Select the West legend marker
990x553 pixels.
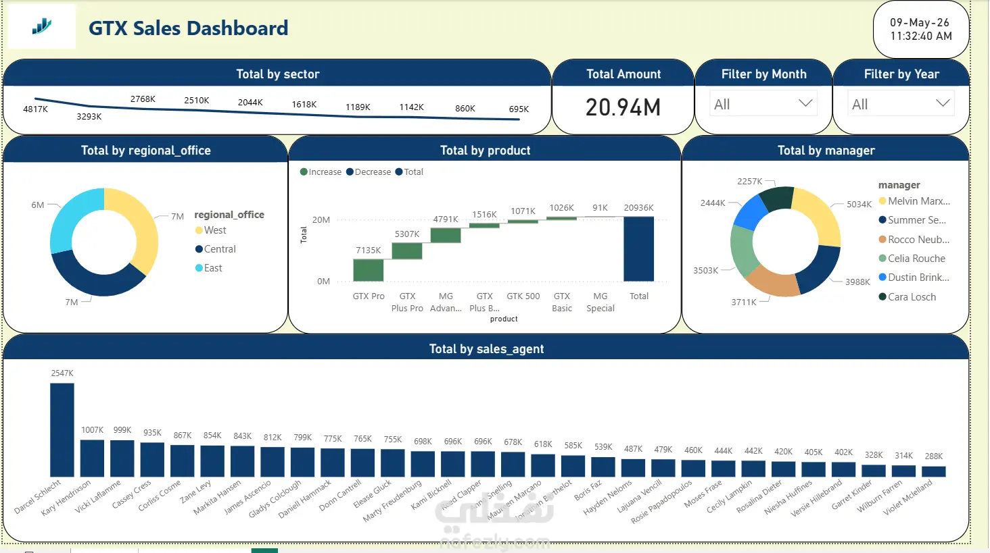pyautogui.click(x=199, y=230)
